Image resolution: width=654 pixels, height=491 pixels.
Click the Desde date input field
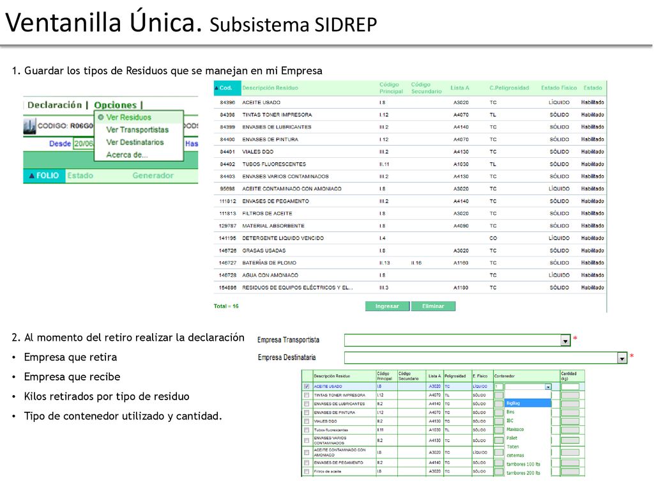pyautogui.click(x=84, y=144)
